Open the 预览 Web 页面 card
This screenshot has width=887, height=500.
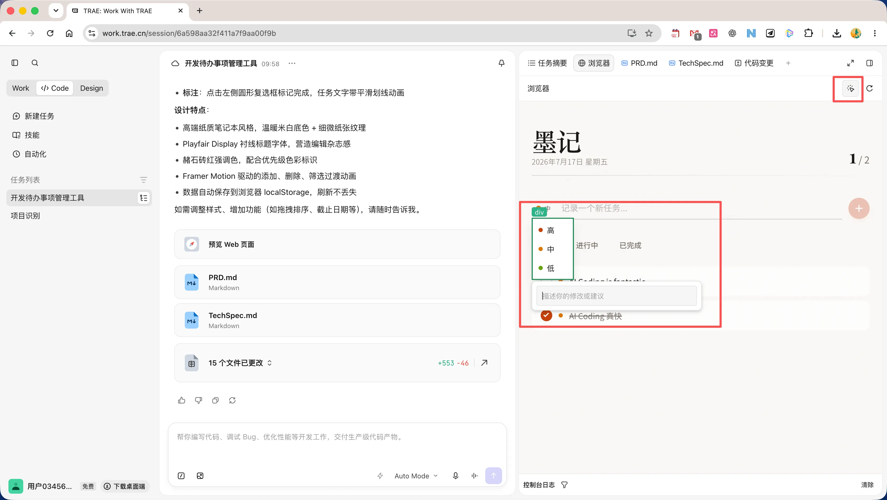tap(337, 244)
